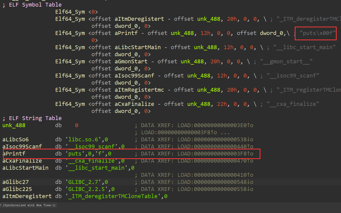Select the 'aLibcSo6' label

(x=16, y=140)
